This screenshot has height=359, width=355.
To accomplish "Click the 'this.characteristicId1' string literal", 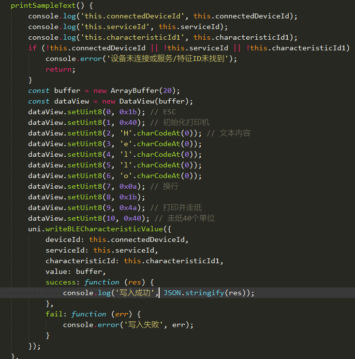I will click(x=133, y=37).
